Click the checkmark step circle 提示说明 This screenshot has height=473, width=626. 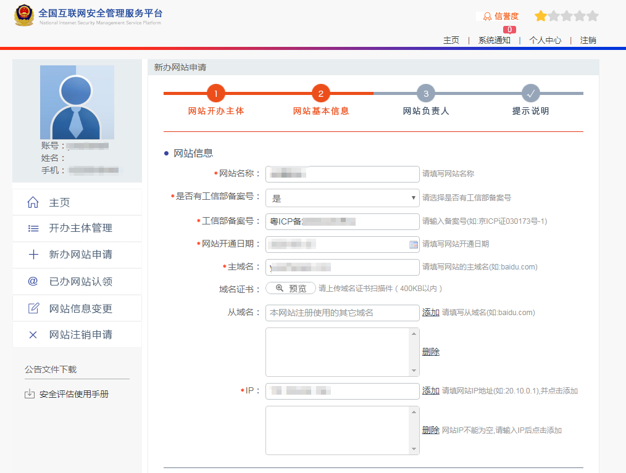[530, 93]
